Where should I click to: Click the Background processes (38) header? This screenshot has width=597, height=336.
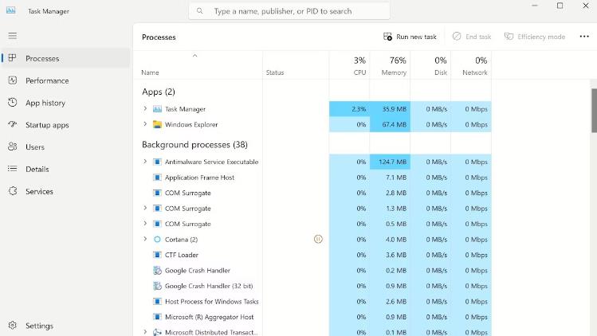(194, 145)
